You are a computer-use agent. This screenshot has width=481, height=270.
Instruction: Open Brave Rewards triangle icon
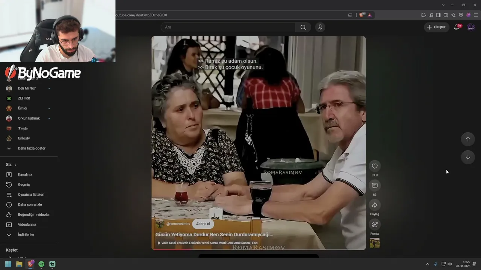point(370,15)
